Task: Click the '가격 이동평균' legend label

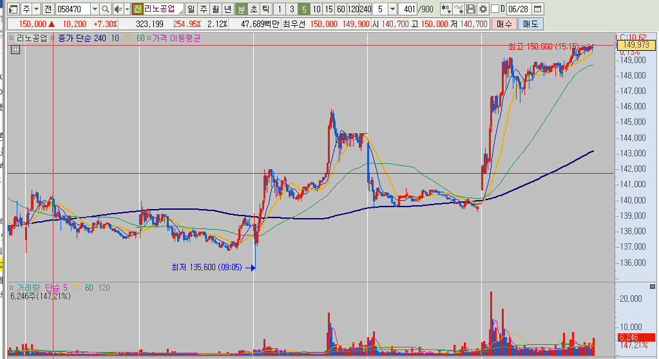Action: pyautogui.click(x=176, y=38)
